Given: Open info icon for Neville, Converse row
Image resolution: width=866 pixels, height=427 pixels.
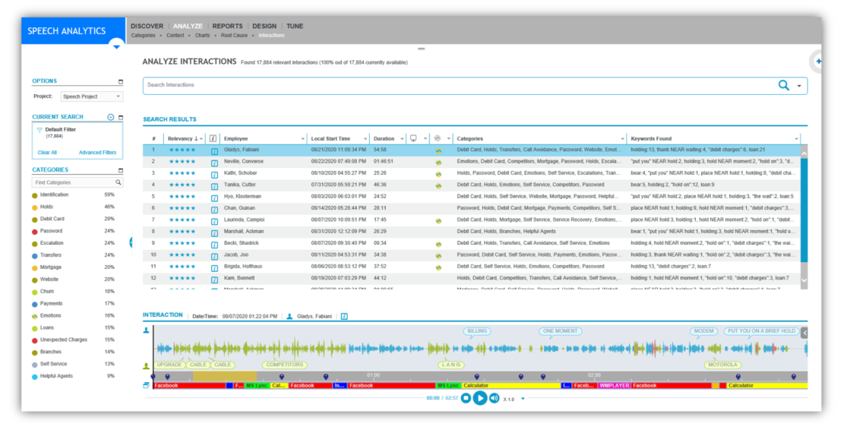Looking at the screenshot, I should click(x=213, y=162).
